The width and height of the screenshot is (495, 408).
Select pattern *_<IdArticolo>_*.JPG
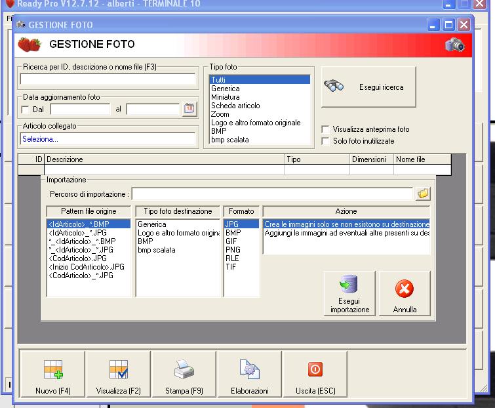point(89,250)
